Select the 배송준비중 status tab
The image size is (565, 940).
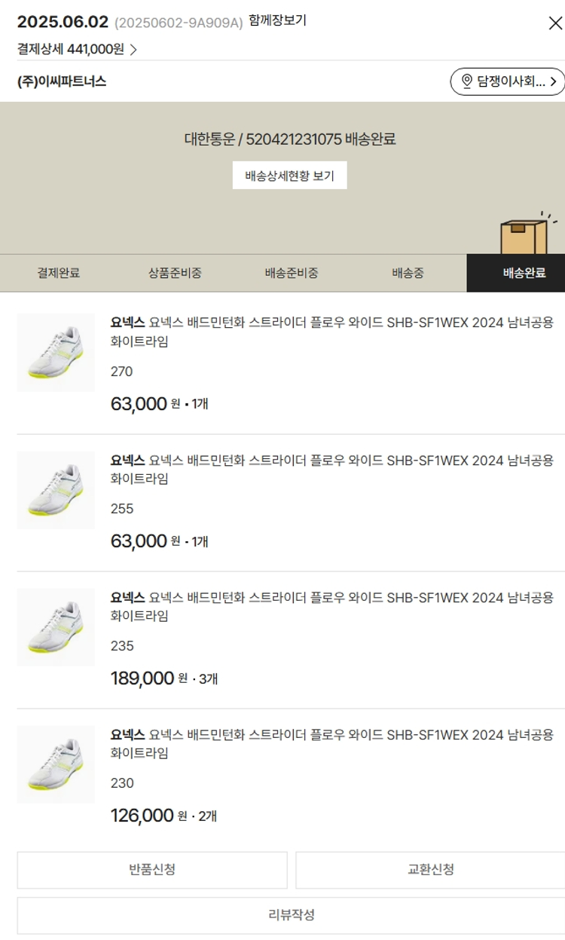292,273
